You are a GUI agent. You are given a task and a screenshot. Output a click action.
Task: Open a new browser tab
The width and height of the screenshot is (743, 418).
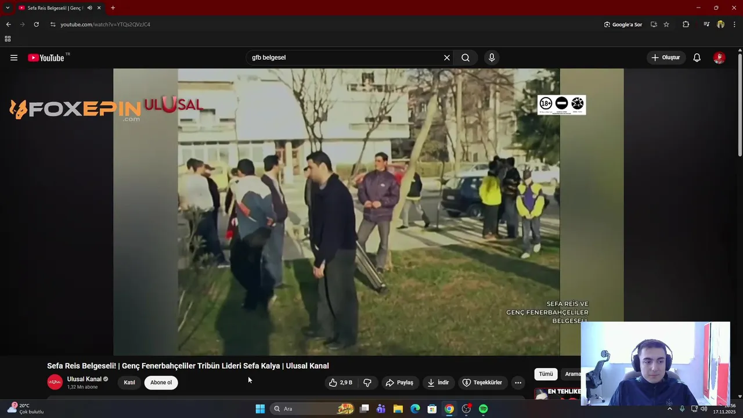click(x=113, y=8)
